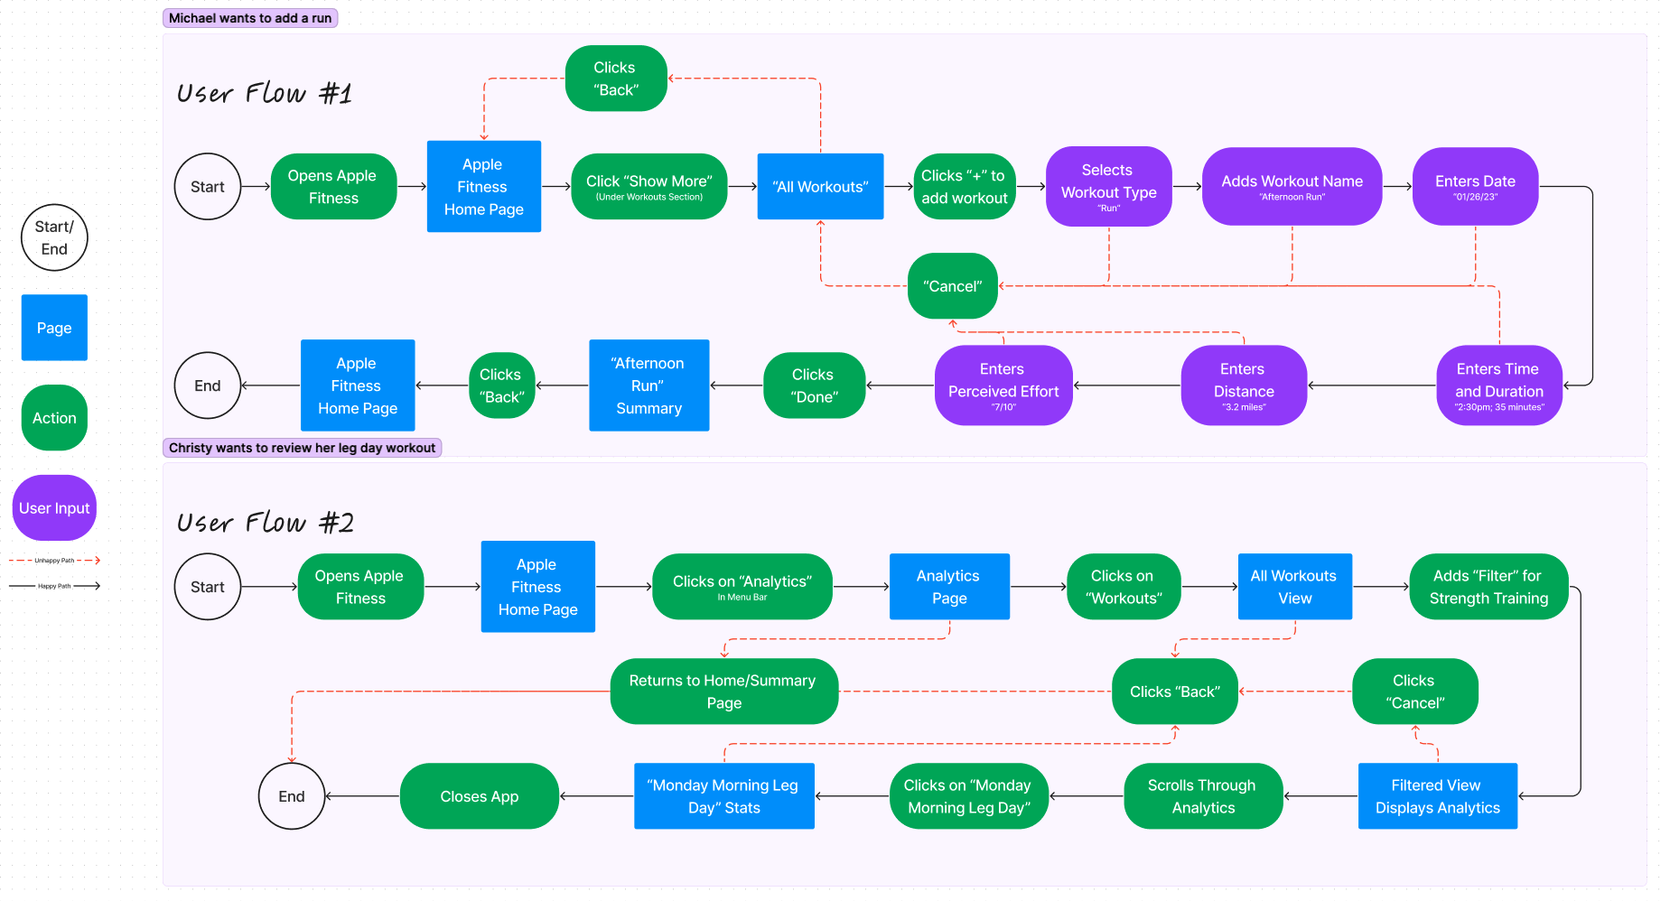Click the "Selects Workout Type" input node

(1108, 187)
